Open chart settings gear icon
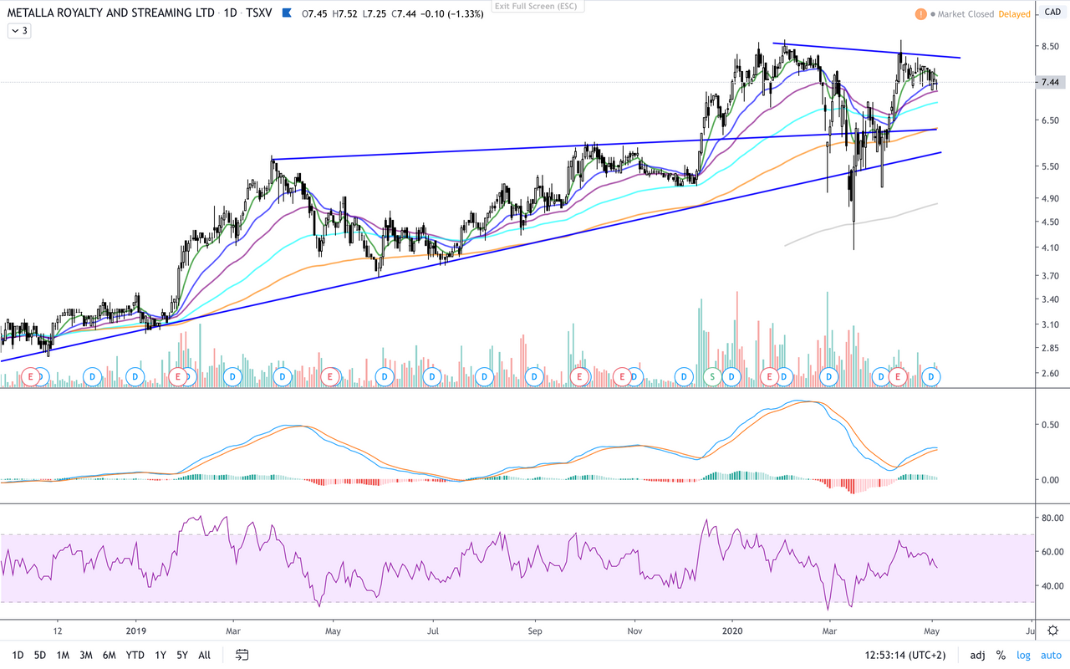The image size is (1070, 669). click(x=1052, y=631)
